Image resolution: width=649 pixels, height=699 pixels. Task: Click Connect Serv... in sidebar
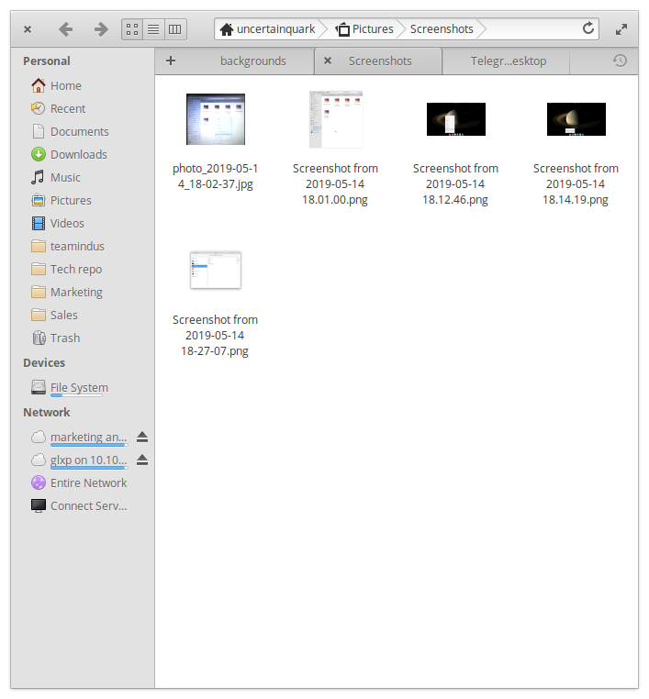click(79, 506)
